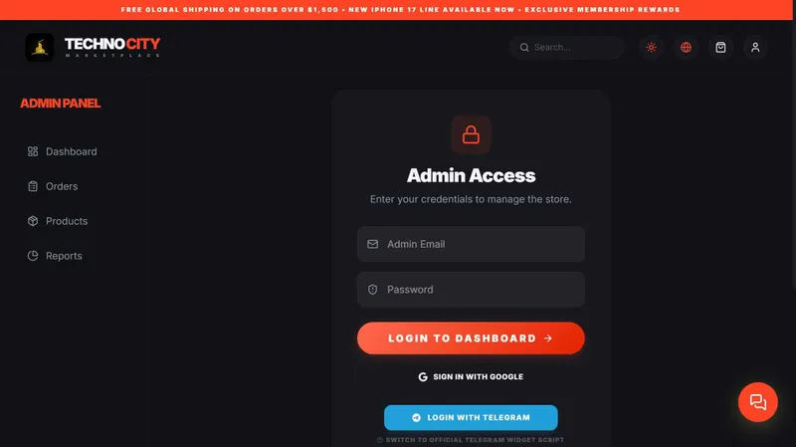Viewport: 796px width, 447px height.
Task: Focus the Password field
Action: click(x=471, y=290)
